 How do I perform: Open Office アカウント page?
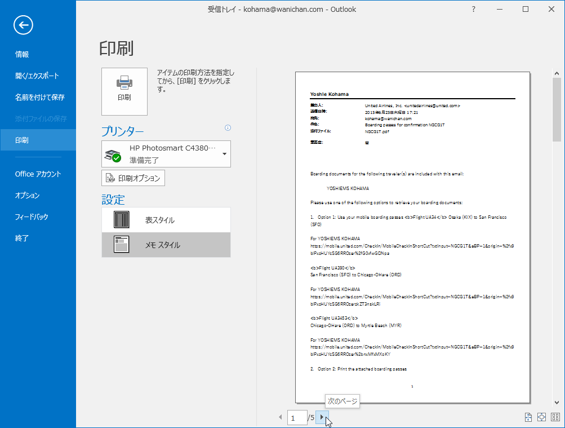pos(38,174)
